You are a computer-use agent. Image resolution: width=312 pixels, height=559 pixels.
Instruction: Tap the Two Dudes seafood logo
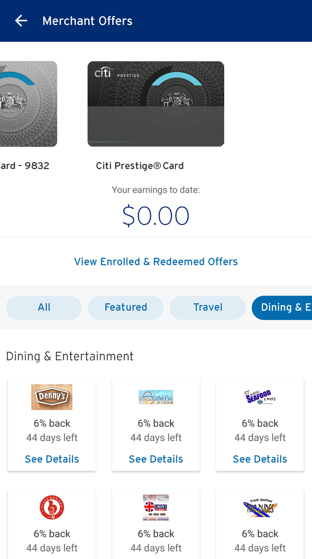pyautogui.click(x=260, y=508)
